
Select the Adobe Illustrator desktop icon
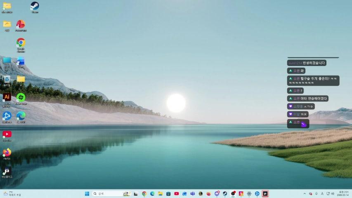pos(7,97)
